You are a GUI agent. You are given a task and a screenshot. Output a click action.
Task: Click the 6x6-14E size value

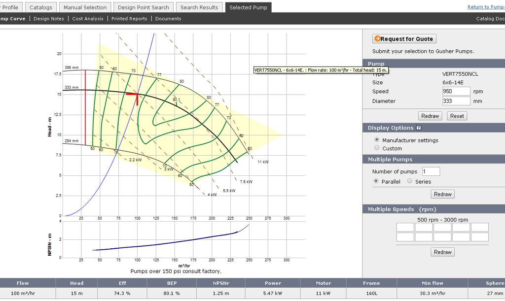453,82
